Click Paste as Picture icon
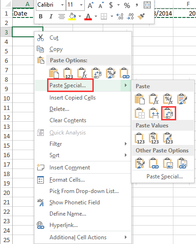 point(168,163)
